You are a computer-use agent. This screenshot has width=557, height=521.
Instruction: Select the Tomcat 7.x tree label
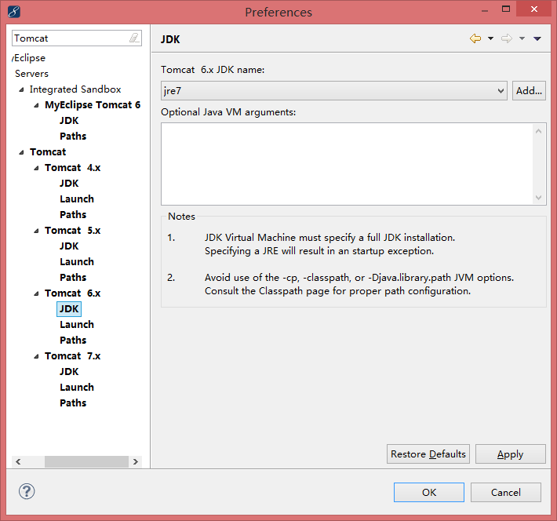72,356
